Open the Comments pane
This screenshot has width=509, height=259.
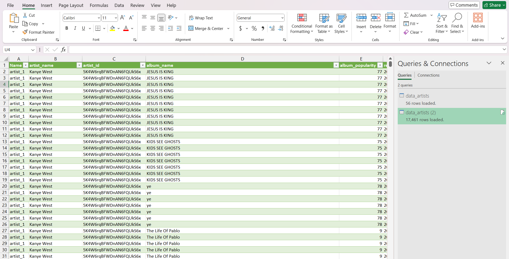click(x=464, y=5)
